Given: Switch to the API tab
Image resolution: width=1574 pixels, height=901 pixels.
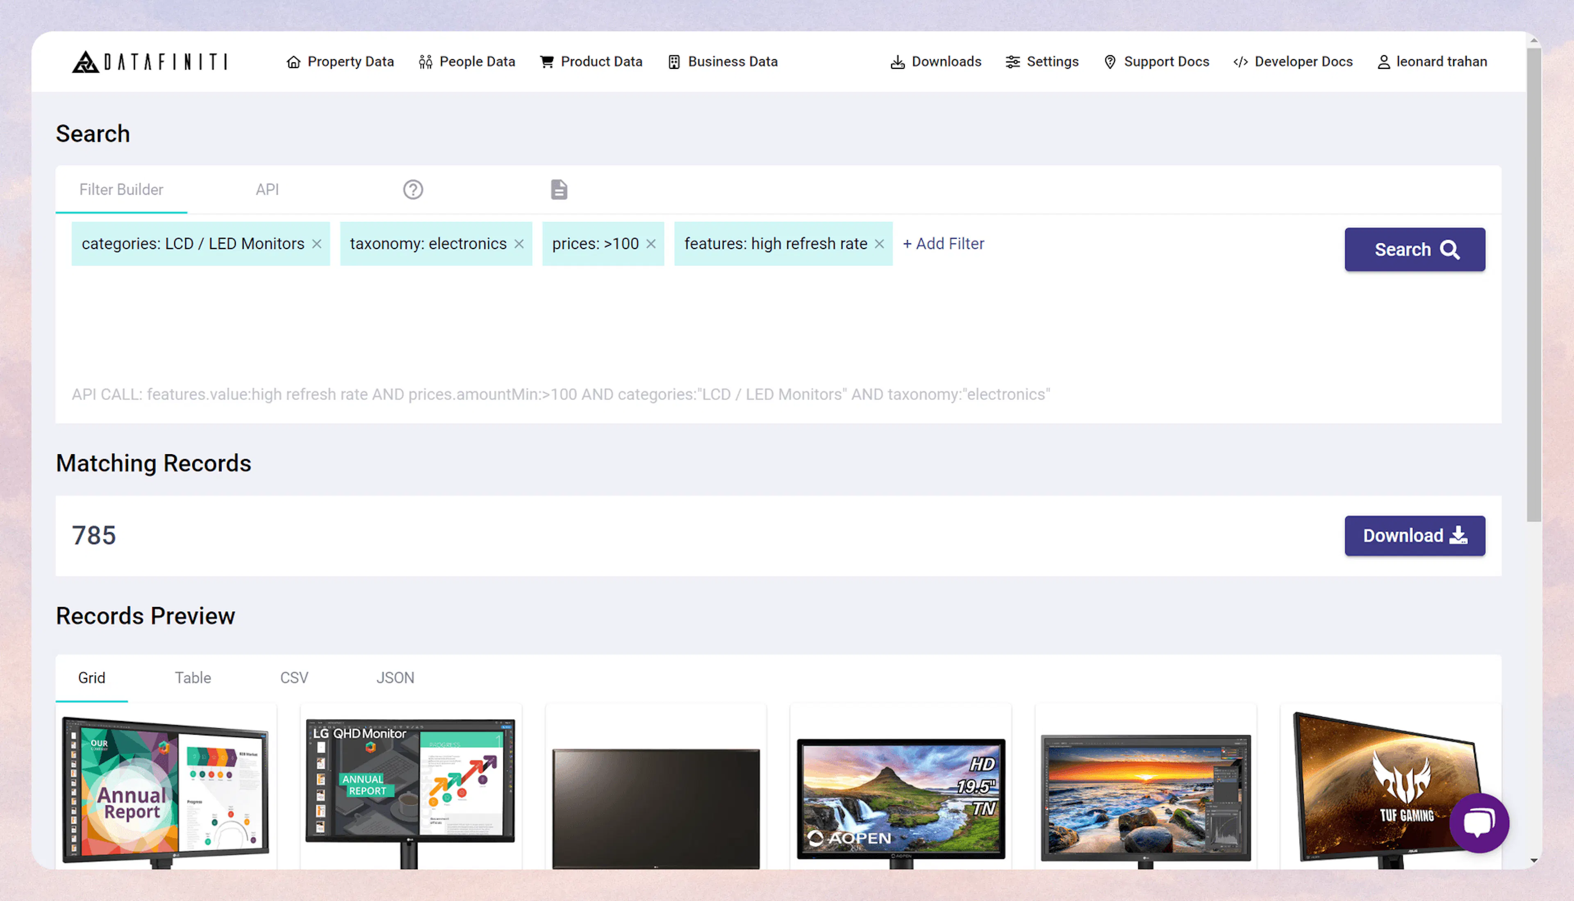Looking at the screenshot, I should pos(267,189).
